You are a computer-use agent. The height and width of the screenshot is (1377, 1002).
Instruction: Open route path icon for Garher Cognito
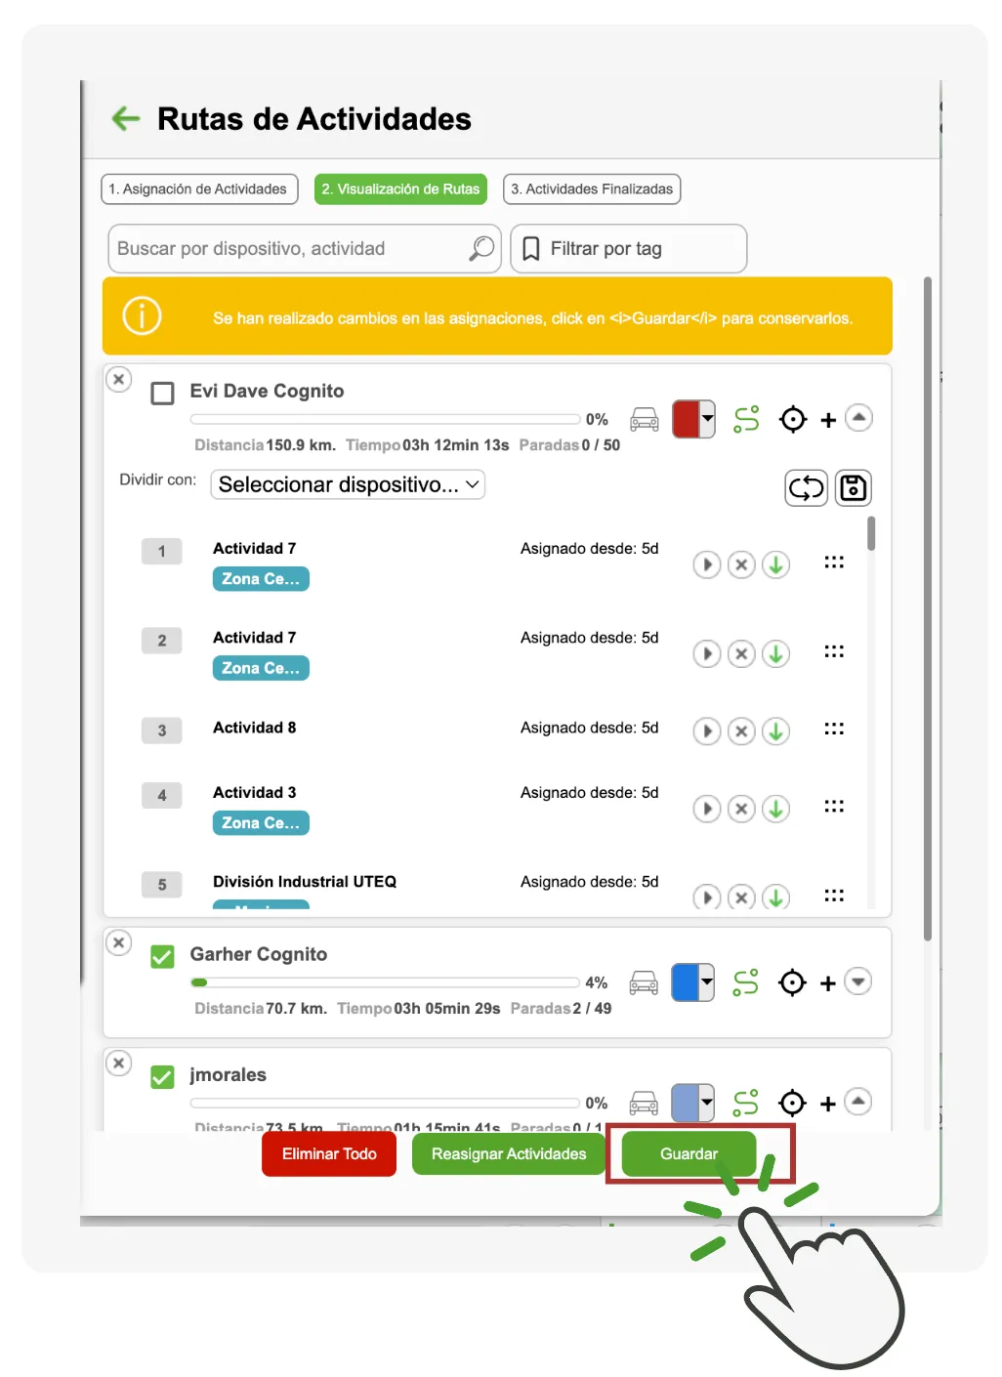(x=745, y=982)
